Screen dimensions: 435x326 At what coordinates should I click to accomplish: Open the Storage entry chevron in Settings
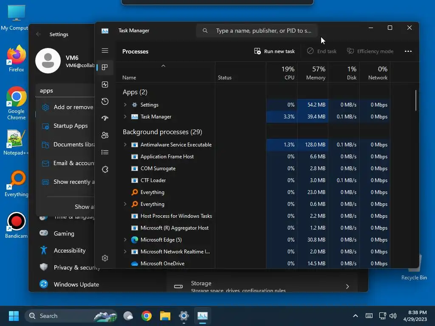point(347,286)
